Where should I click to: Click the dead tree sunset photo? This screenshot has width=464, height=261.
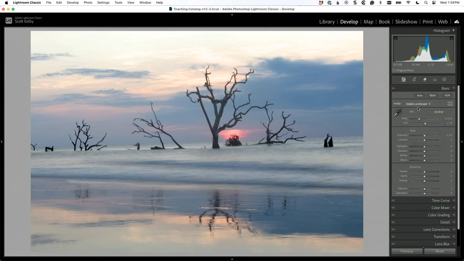click(197, 142)
